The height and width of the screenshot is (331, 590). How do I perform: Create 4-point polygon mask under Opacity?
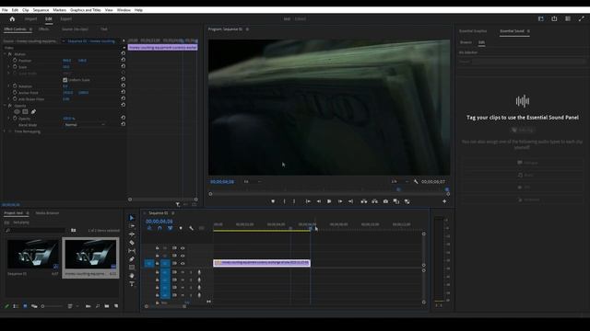click(x=25, y=111)
